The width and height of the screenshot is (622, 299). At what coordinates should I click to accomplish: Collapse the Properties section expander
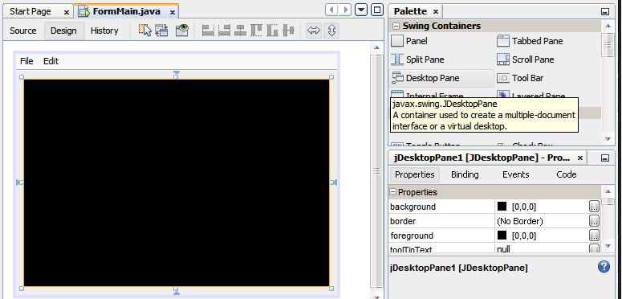click(393, 192)
